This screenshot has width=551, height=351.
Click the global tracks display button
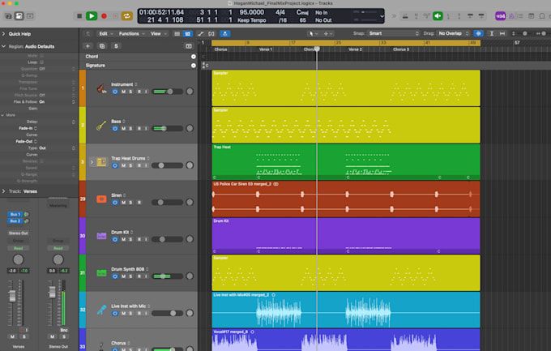[x=189, y=46]
